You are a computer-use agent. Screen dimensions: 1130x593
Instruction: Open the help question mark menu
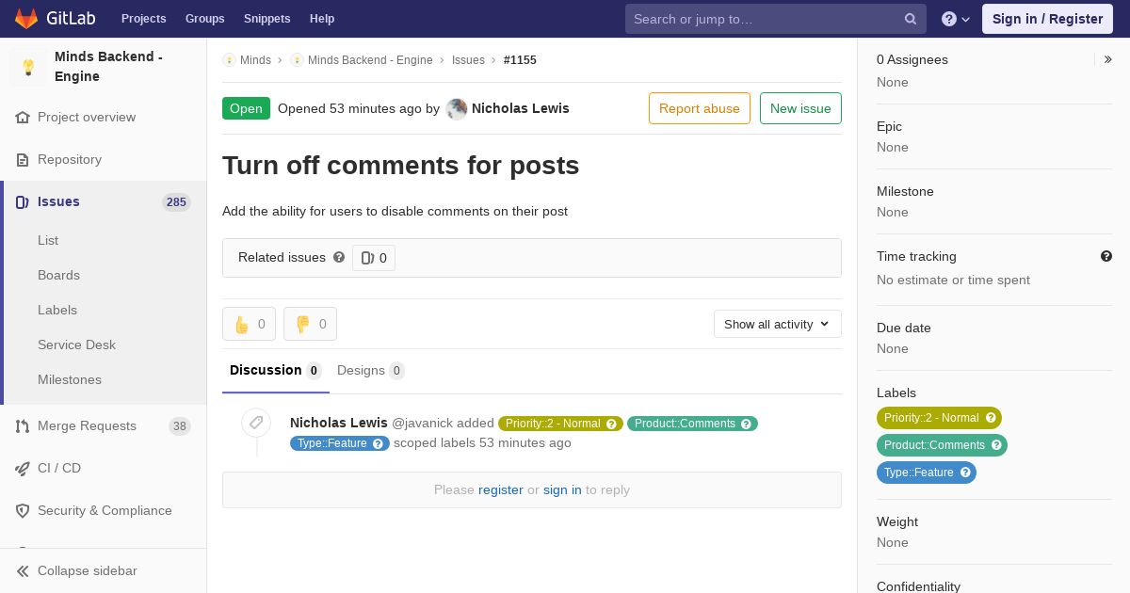[956, 19]
